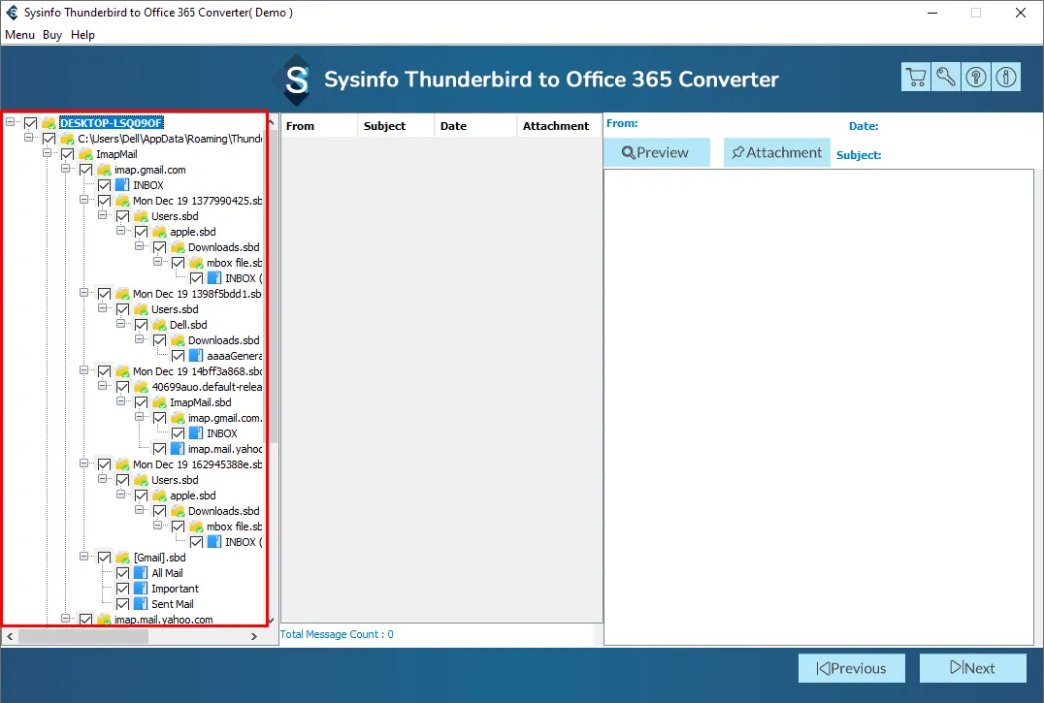The image size is (1044, 703).
Task: Toggle the Important folder checkbox
Action: (x=122, y=589)
